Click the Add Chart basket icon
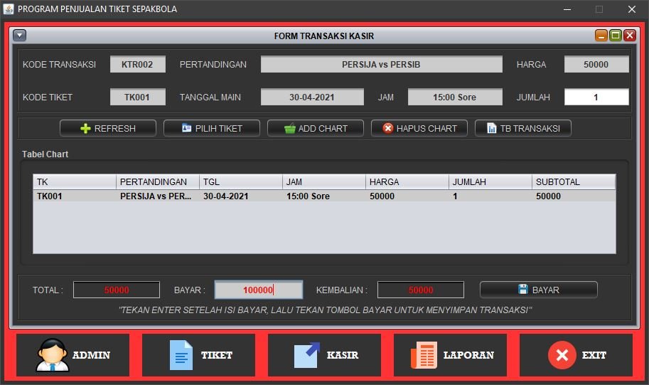Viewport: 649px width, 385px height. 289,129
